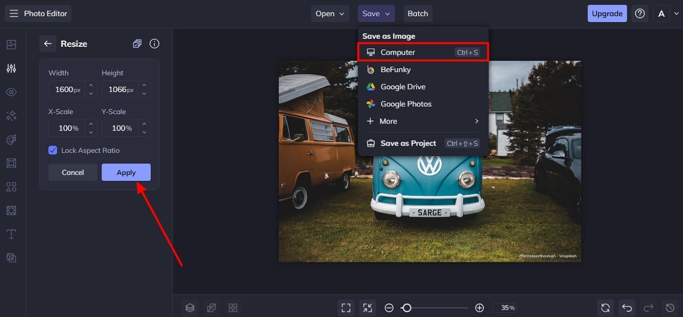This screenshot has height=317, width=683.
Task: Open the help question mark icon
Action: pos(640,14)
